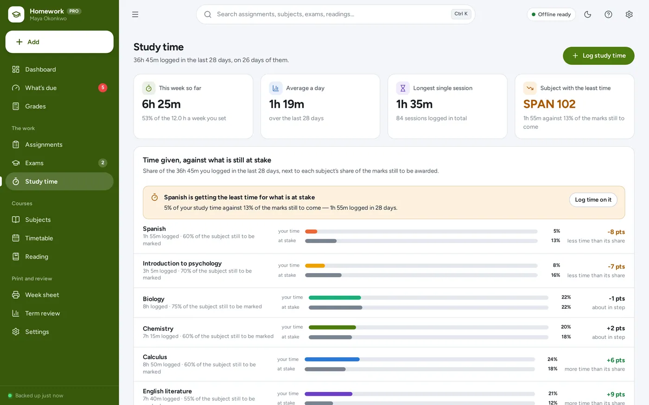Open the top bar settings gear
Screen dimensions: 649x405
tap(629, 14)
